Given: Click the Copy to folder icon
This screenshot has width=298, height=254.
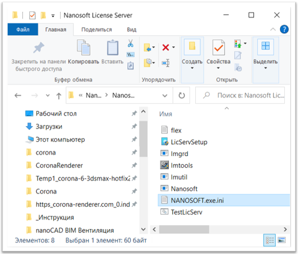Looking at the screenshot, I should click(147, 63).
